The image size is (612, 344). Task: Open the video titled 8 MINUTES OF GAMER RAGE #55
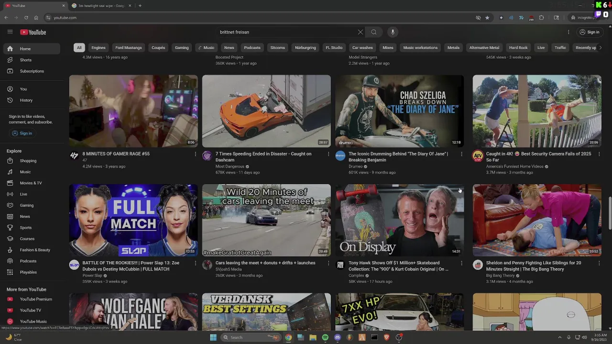coord(116,154)
